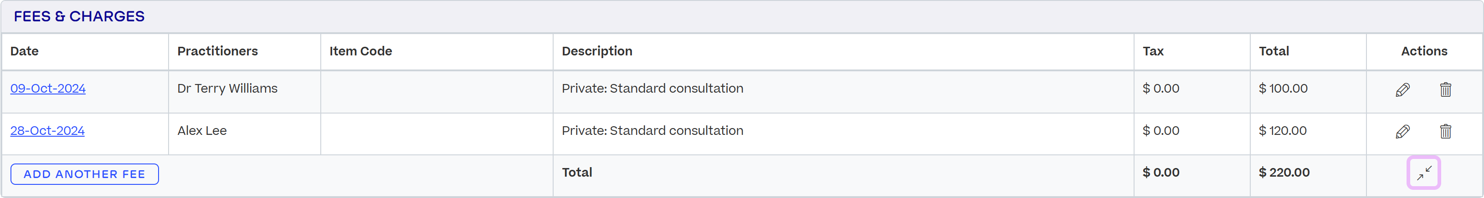This screenshot has width=1484, height=198.
Task: Delete the 09-Oct-2024 fee row
Action: (x=1445, y=89)
